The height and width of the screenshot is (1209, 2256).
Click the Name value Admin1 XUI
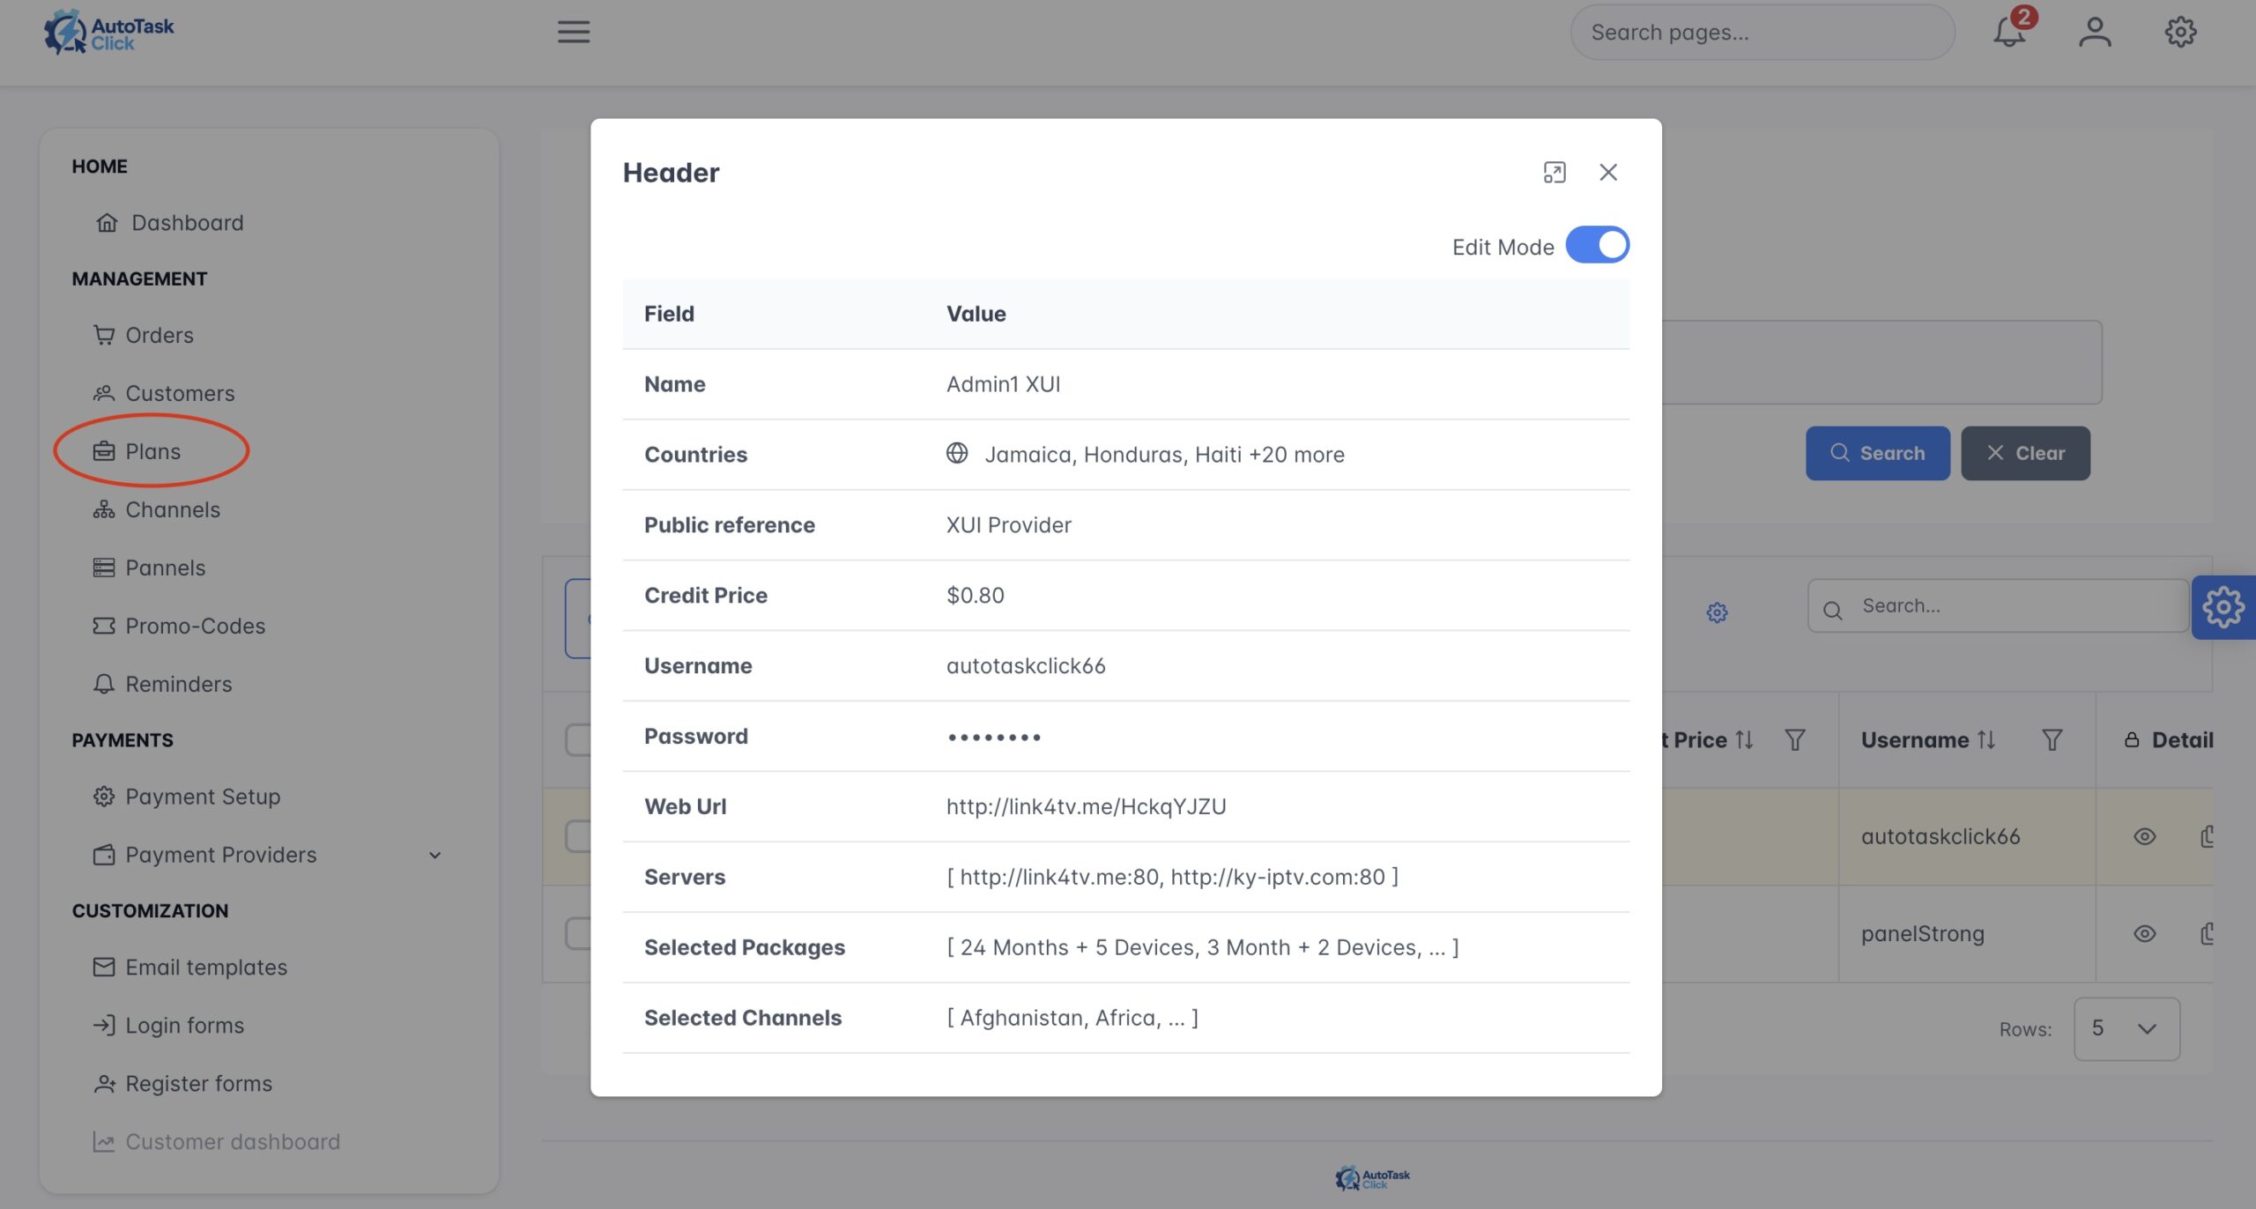click(1003, 385)
